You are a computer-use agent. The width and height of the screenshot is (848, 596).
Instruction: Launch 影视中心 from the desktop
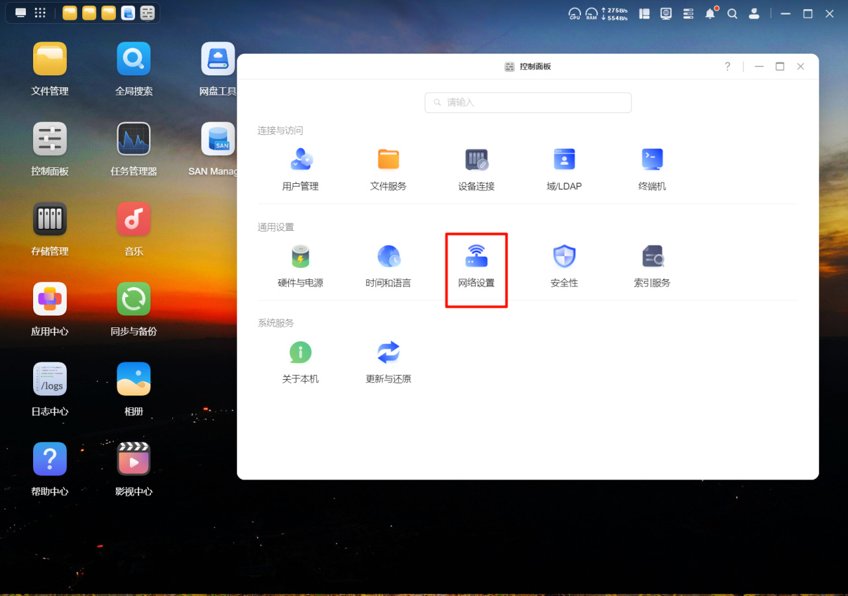[134, 469]
